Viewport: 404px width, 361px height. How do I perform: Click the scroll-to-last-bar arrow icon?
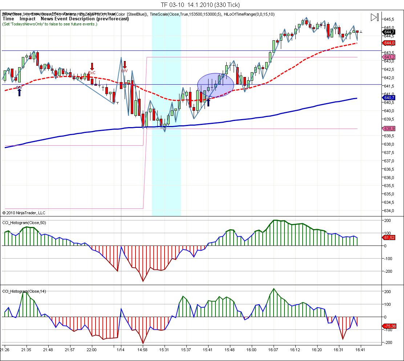[375, 17]
